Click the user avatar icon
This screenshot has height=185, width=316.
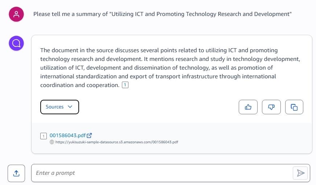coord(16,14)
